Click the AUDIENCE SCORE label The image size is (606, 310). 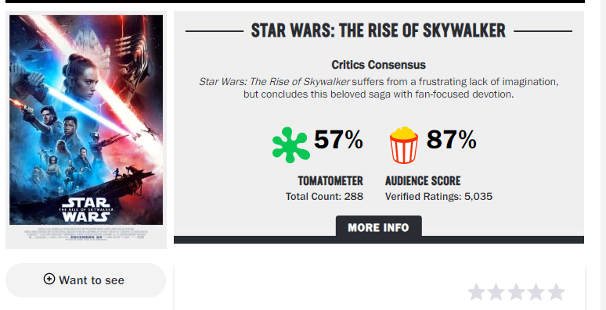(x=423, y=181)
